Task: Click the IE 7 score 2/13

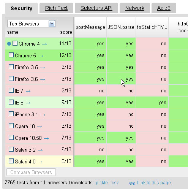Action: coord(66,90)
